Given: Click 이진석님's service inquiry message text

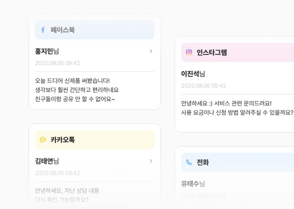Looking at the screenshot, I should (x=237, y=108).
